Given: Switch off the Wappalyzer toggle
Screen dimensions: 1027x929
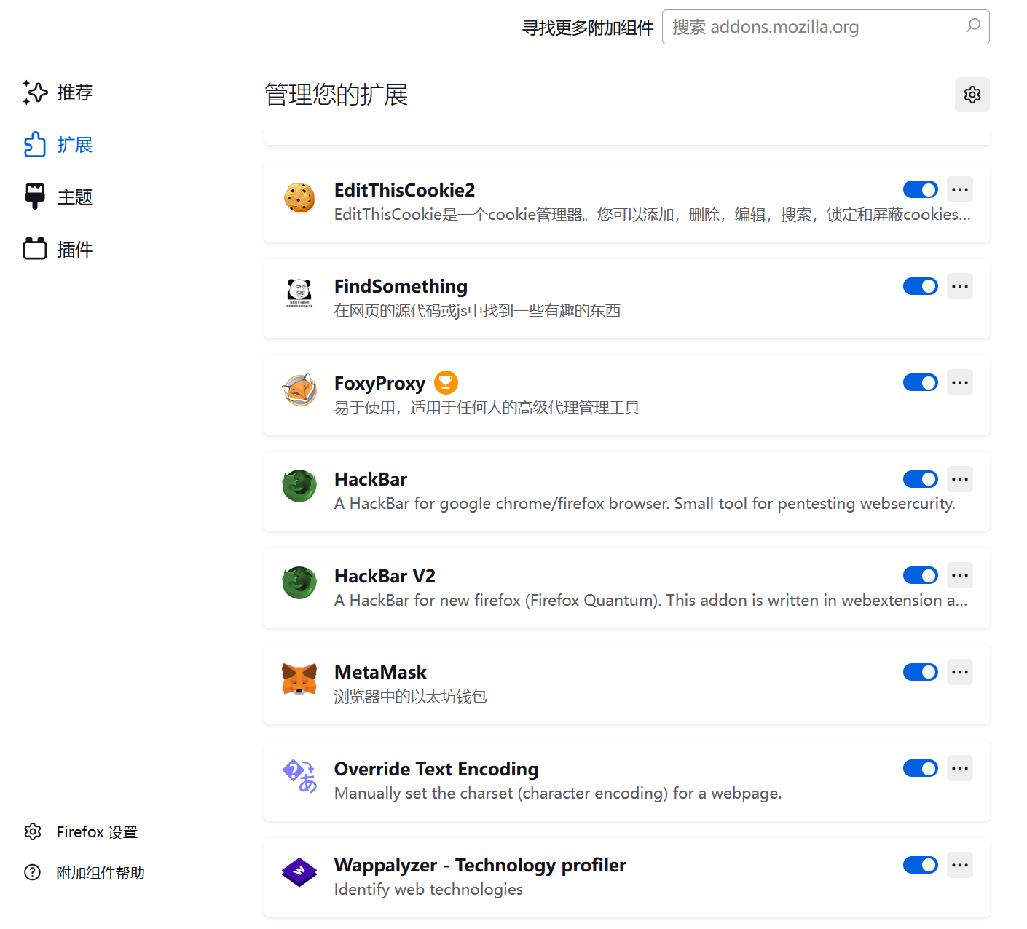Looking at the screenshot, I should coord(921,865).
